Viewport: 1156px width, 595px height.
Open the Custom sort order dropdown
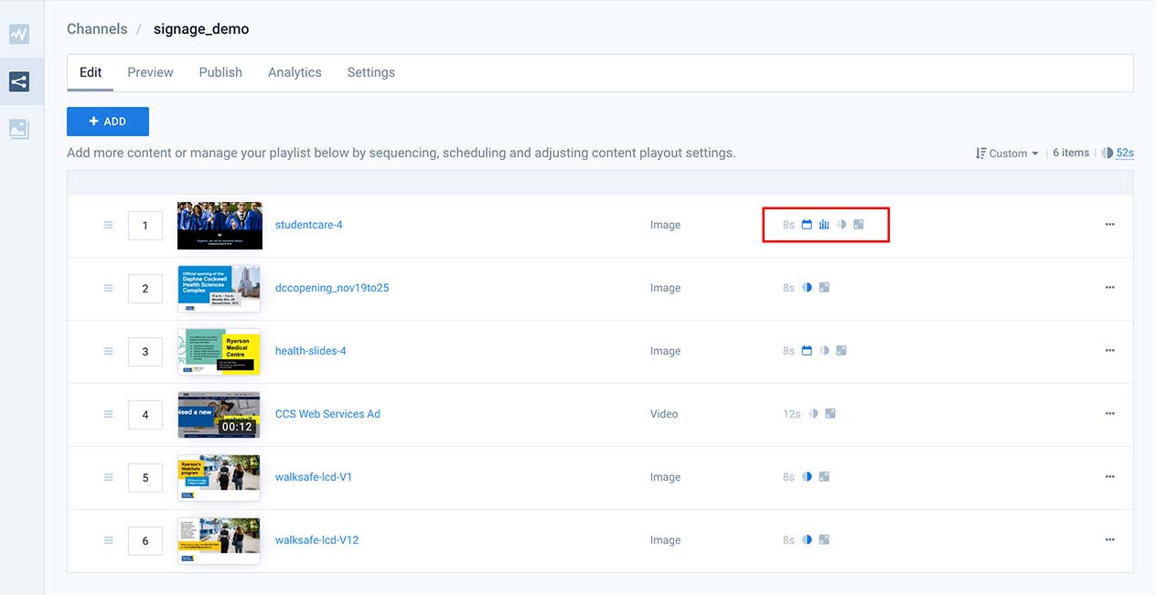click(x=1008, y=154)
